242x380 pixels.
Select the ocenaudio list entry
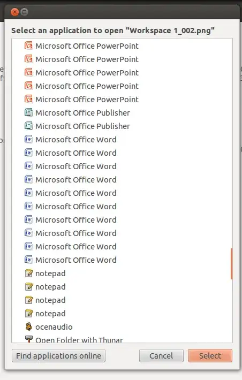click(122, 326)
